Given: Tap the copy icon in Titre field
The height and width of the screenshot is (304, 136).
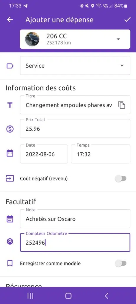Looking at the screenshot, I should click(122, 105).
